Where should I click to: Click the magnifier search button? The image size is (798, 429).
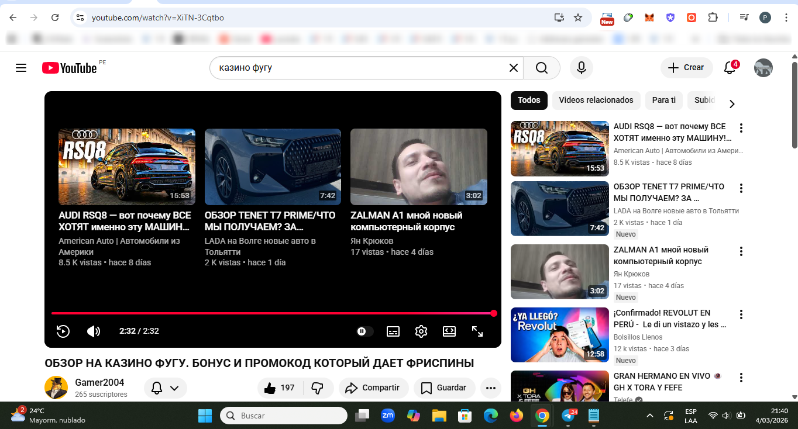click(542, 68)
